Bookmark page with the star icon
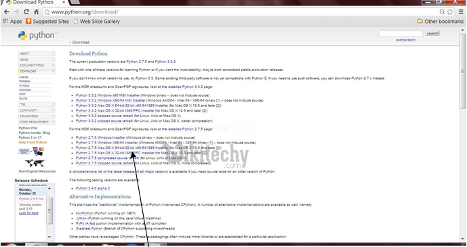Viewport: 467px width, 247px height. pos(450,12)
